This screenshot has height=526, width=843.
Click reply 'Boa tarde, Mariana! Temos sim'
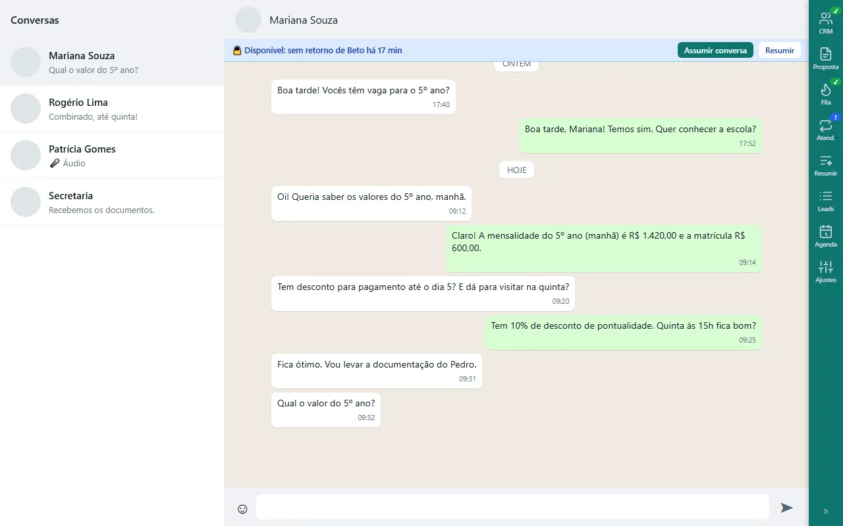pyautogui.click(x=640, y=135)
